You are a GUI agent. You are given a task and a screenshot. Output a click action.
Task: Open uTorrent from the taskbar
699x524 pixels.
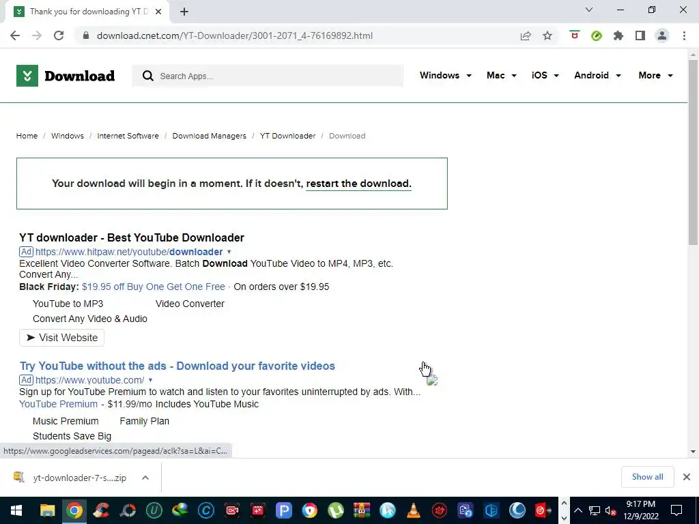tap(336, 510)
